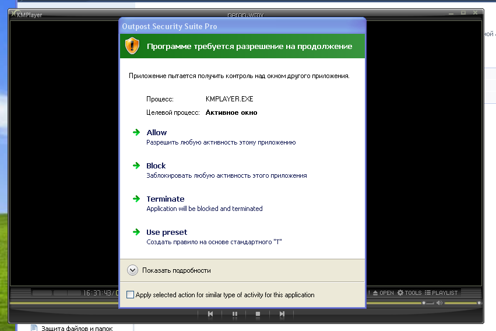Skip to next track in KMPlayer
The image size is (496, 331).
coord(282,314)
